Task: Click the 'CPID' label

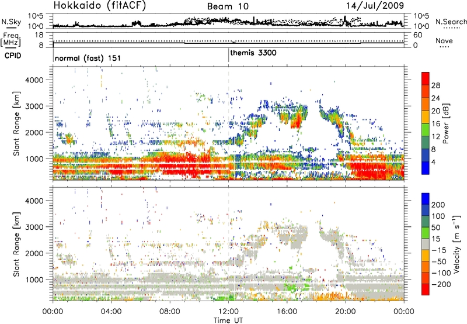Action: 13,56
